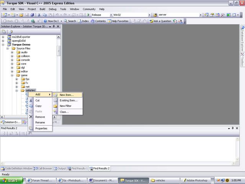Open the Build menu
Image resolution: width=245 pixels, height=184 pixels.
pyautogui.click(x=42, y=9)
